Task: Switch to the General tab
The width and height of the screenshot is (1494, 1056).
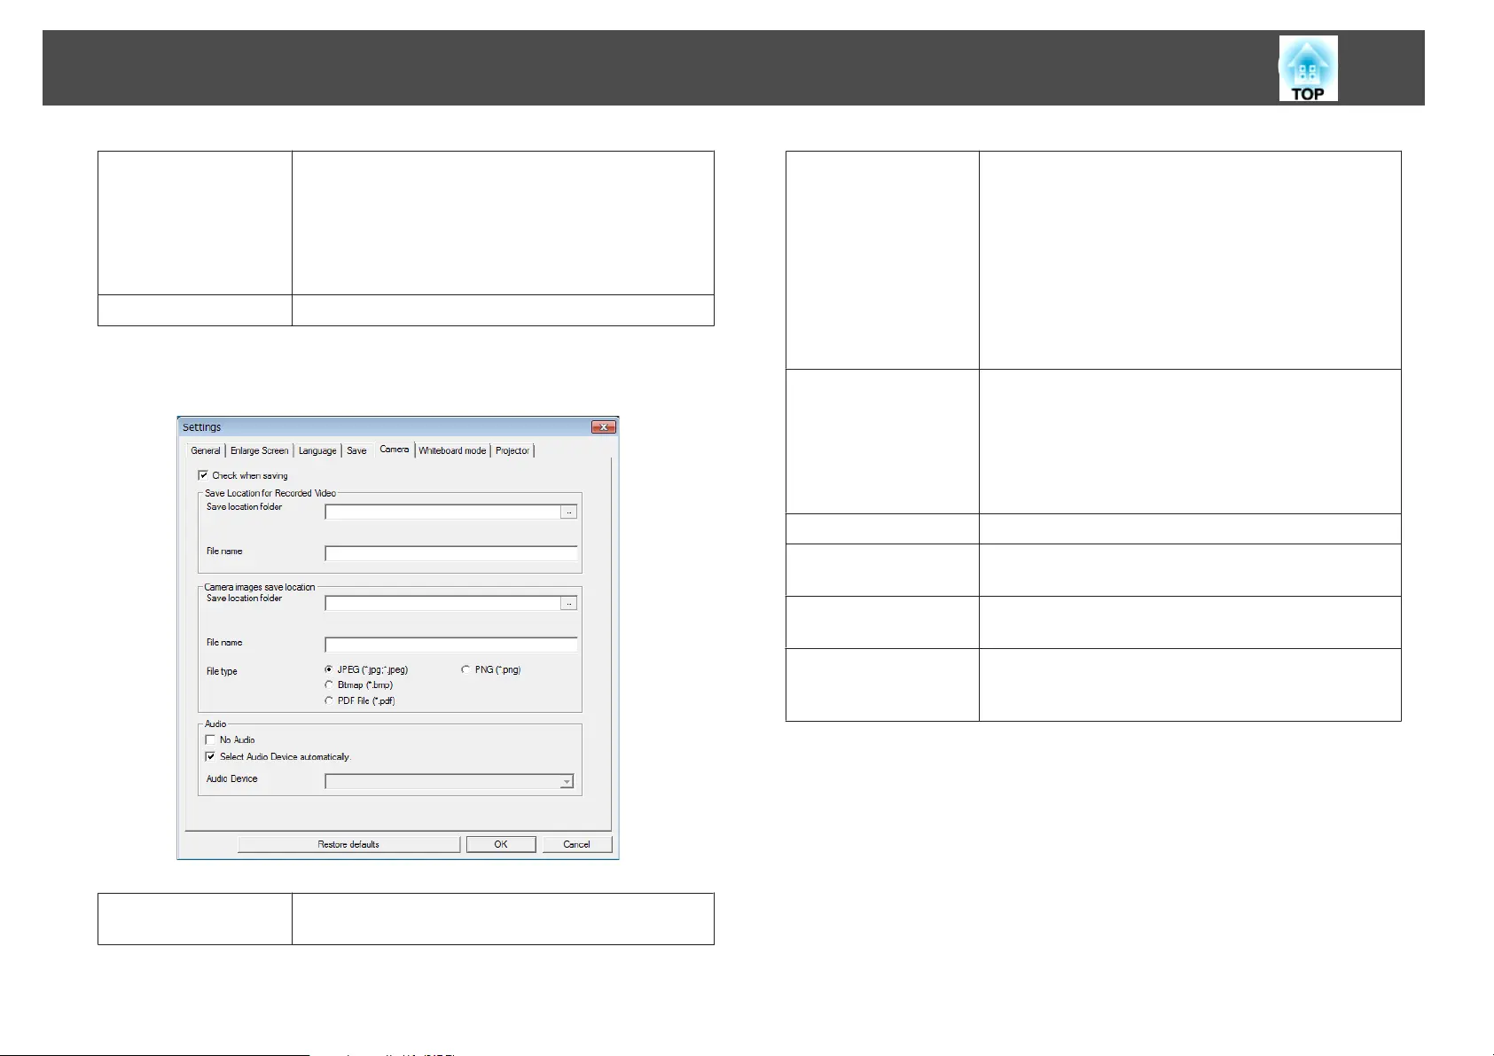Action: [x=206, y=450]
